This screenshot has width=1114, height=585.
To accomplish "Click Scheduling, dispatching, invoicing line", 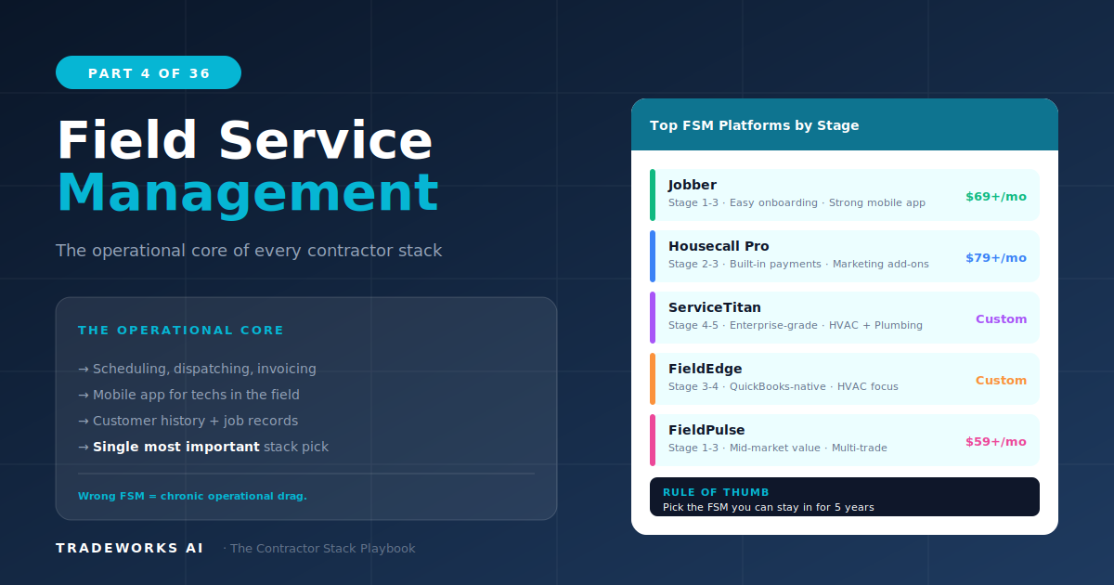I will (197, 369).
